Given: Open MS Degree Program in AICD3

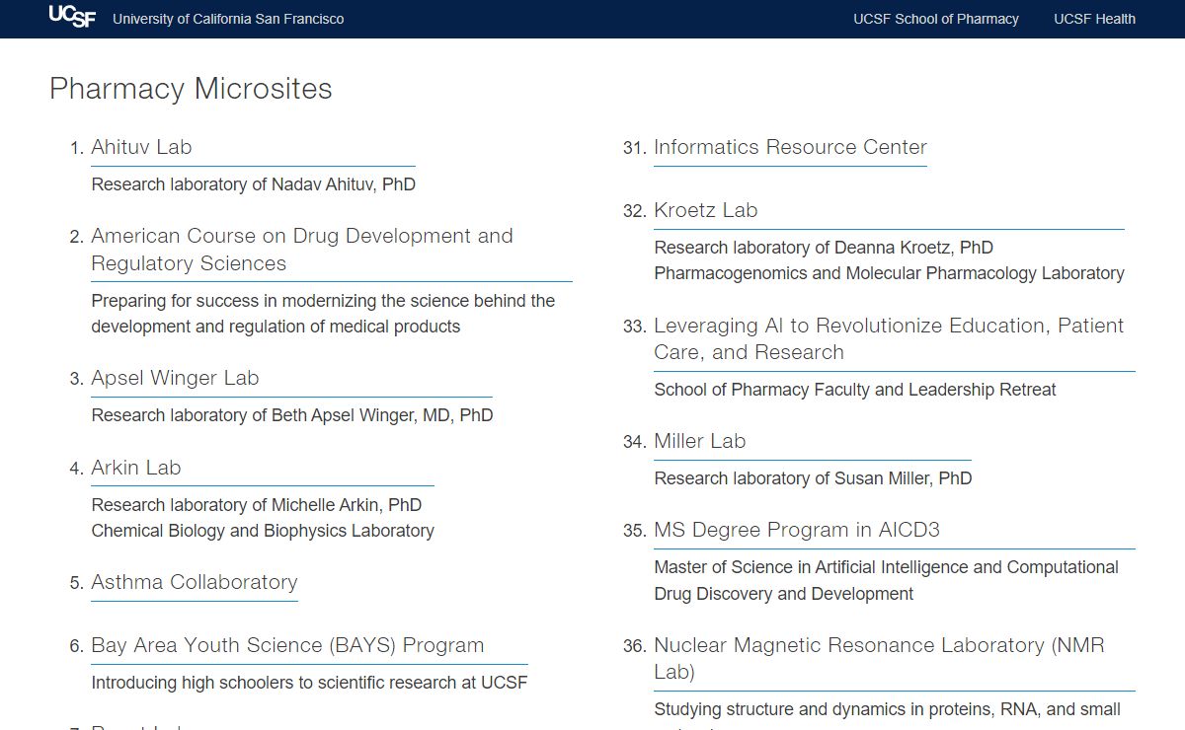Looking at the screenshot, I should 797,530.
